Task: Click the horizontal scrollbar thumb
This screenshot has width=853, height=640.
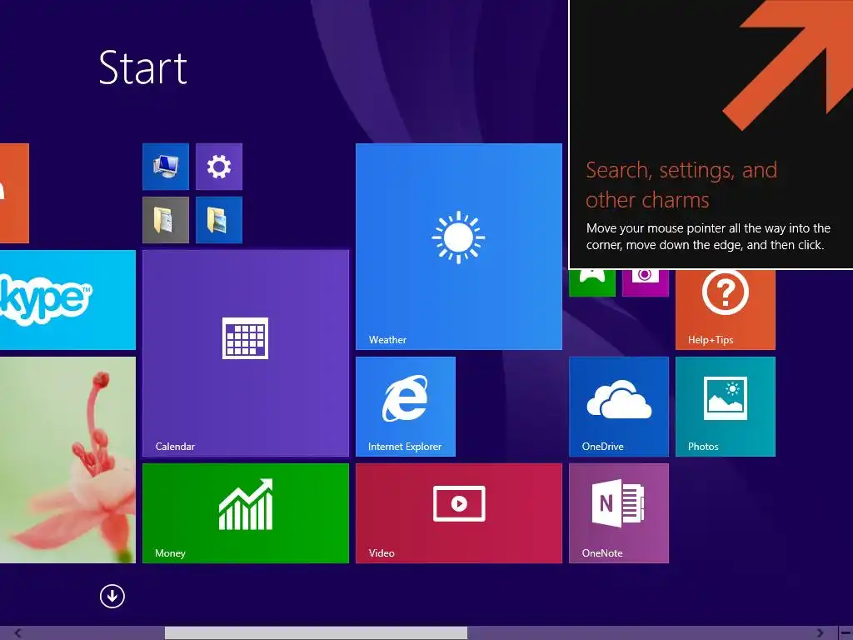Action: tap(316, 633)
